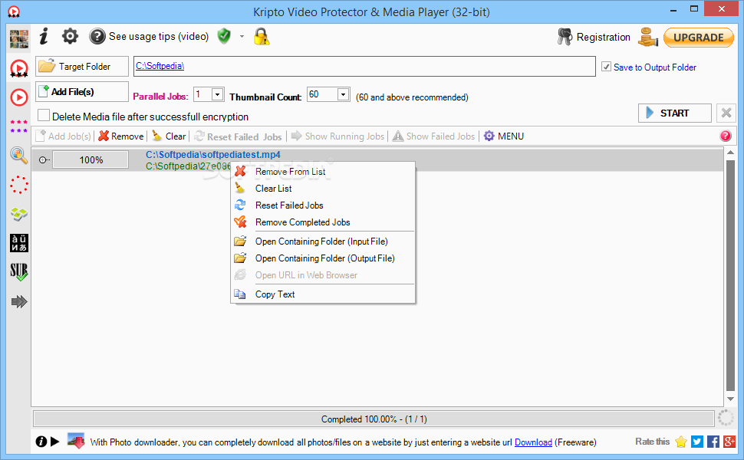This screenshot has height=460, width=744.
Task: Open the info 'i' icon in toolbar
Action: pos(44,36)
